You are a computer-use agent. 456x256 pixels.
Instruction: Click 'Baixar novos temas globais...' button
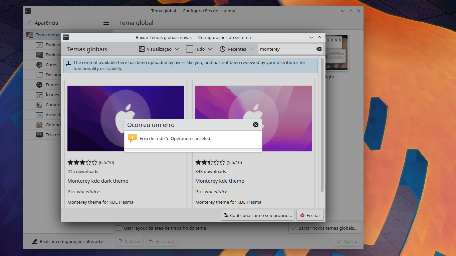pyautogui.click(x=325, y=228)
